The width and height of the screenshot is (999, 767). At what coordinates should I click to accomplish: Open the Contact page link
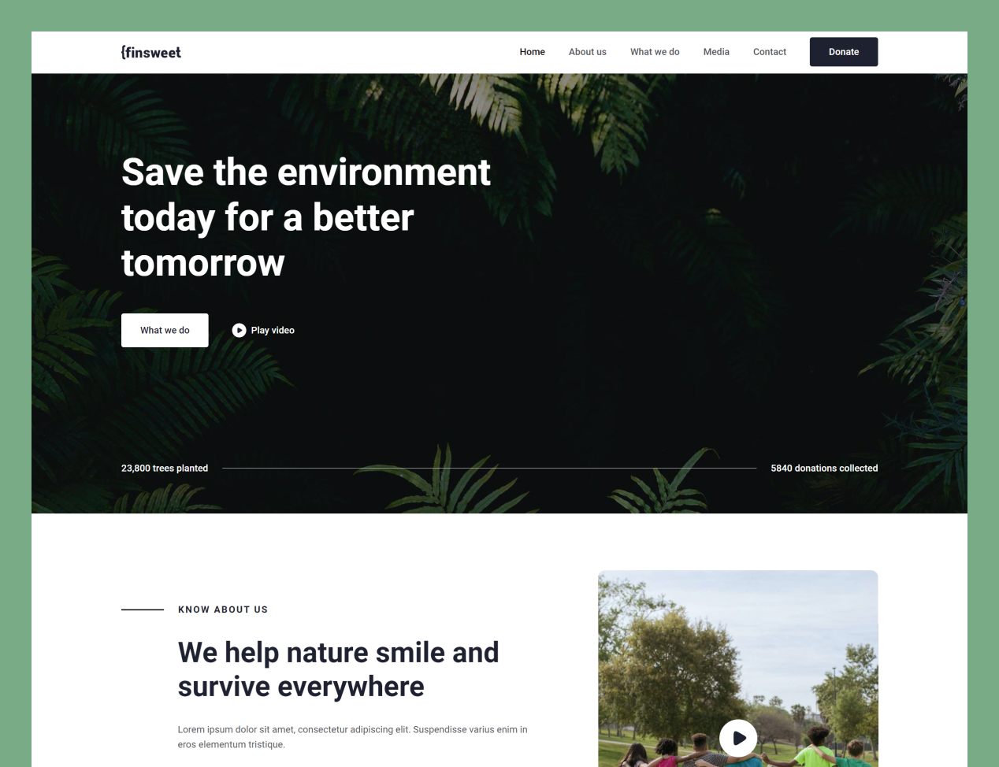(x=770, y=52)
